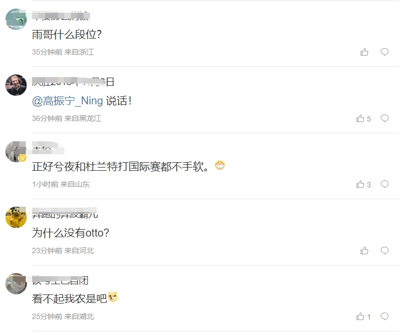The image size is (399, 334).
Task: Reply to the comment "为什么没有otto?"
Action: [x=385, y=250]
